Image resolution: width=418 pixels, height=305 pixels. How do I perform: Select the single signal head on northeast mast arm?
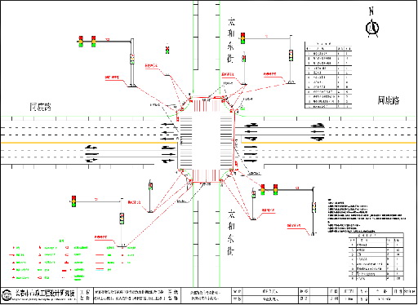[242, 38]
